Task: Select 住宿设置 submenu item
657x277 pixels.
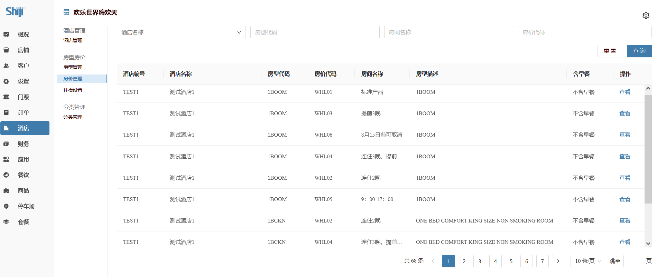Action: (73, 90)
